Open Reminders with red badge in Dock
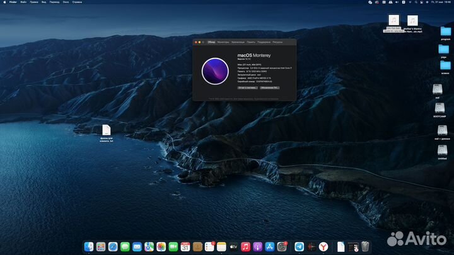Image resolution: width=454 pixels, height=255 pixels. pos(209,247)
